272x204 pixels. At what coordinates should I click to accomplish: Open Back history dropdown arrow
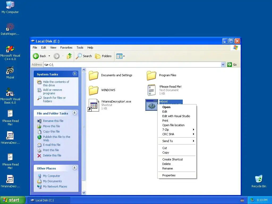49,56
